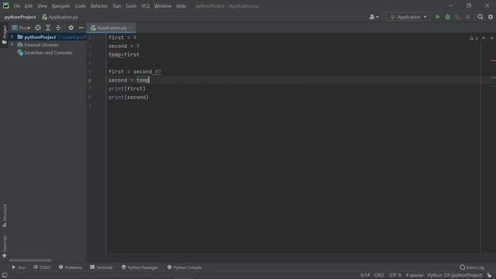The image size is (496, 279).
Task: Open Python 3.9 interpreter selector
Action: point(455,275)
